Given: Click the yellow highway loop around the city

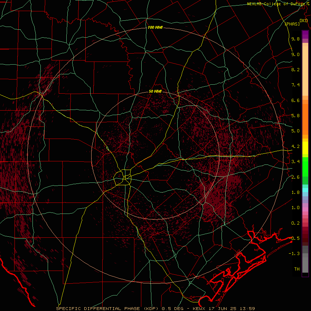Looking at the screenshot, I should pyautogui.click(x=123, y=178).
